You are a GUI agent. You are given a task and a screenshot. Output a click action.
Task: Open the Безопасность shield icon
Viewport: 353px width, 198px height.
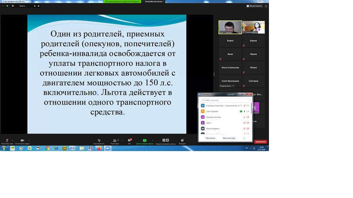(99, 141)
